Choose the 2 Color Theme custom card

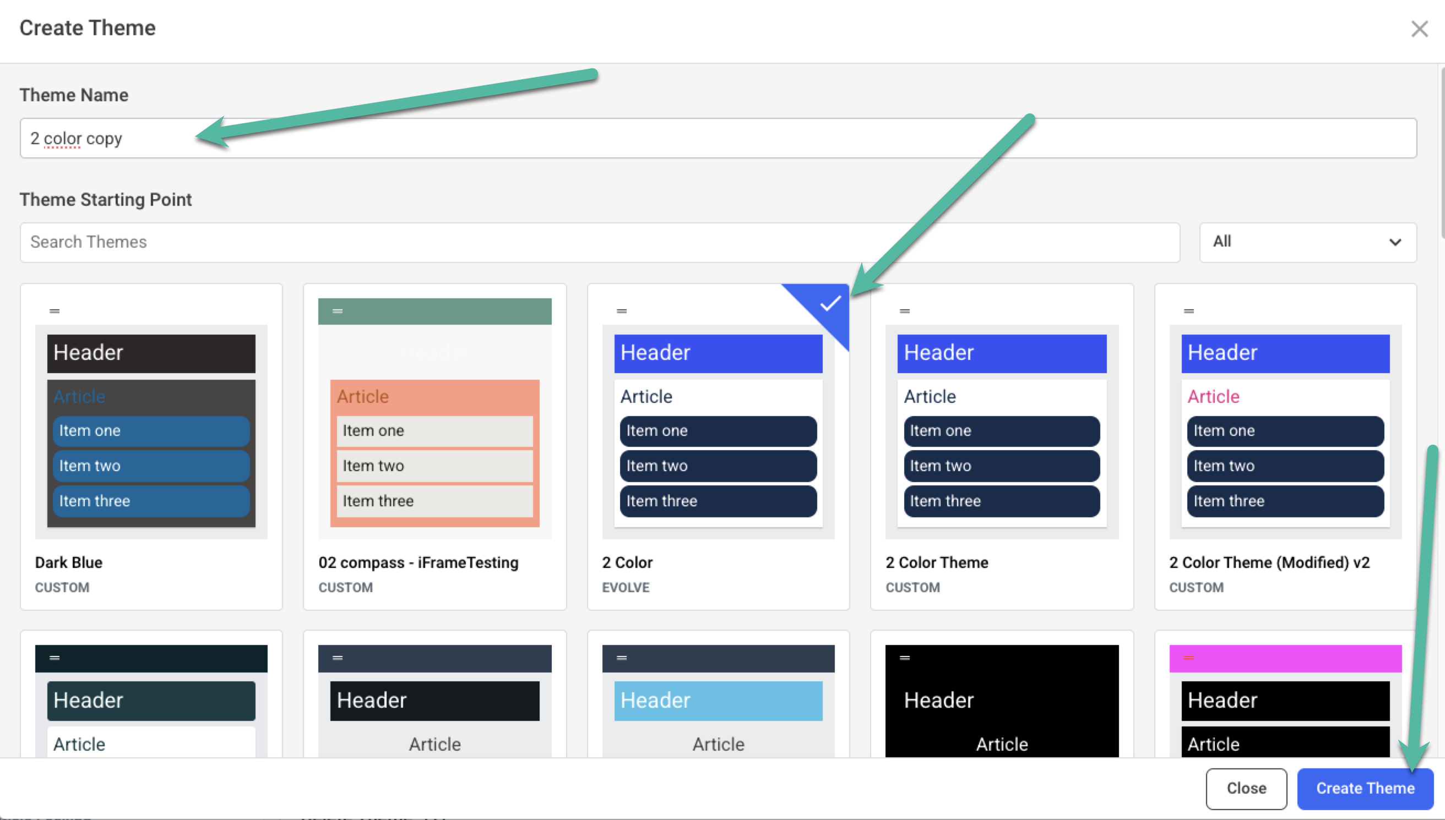1001,446
